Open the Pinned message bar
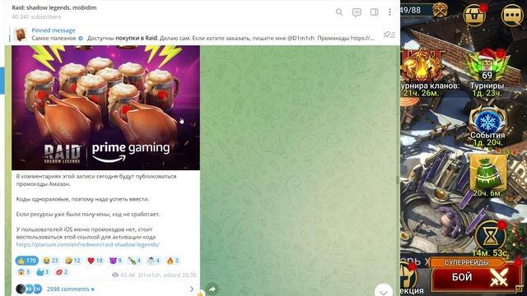The width and height of the screenshot is (527, 296). pos(203,35)
